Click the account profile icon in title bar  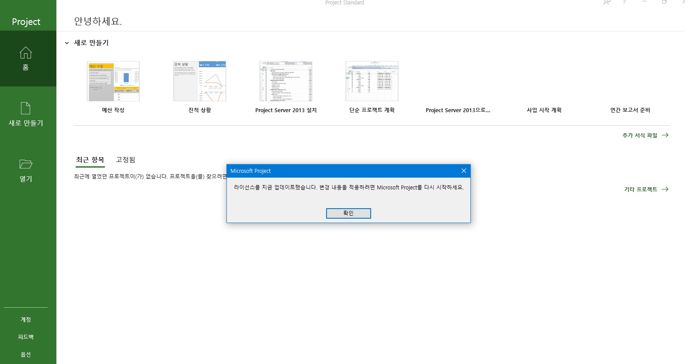607,2
